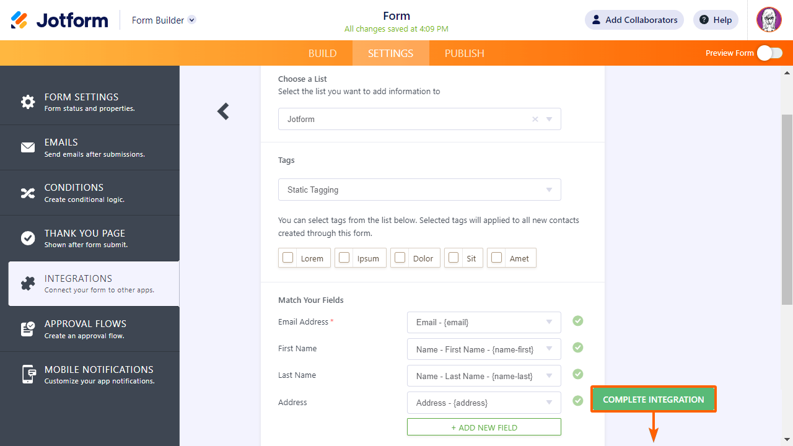The image size is (793, 446).
Task: Go back using the left chevron arrow
Action: pos(223,111)
